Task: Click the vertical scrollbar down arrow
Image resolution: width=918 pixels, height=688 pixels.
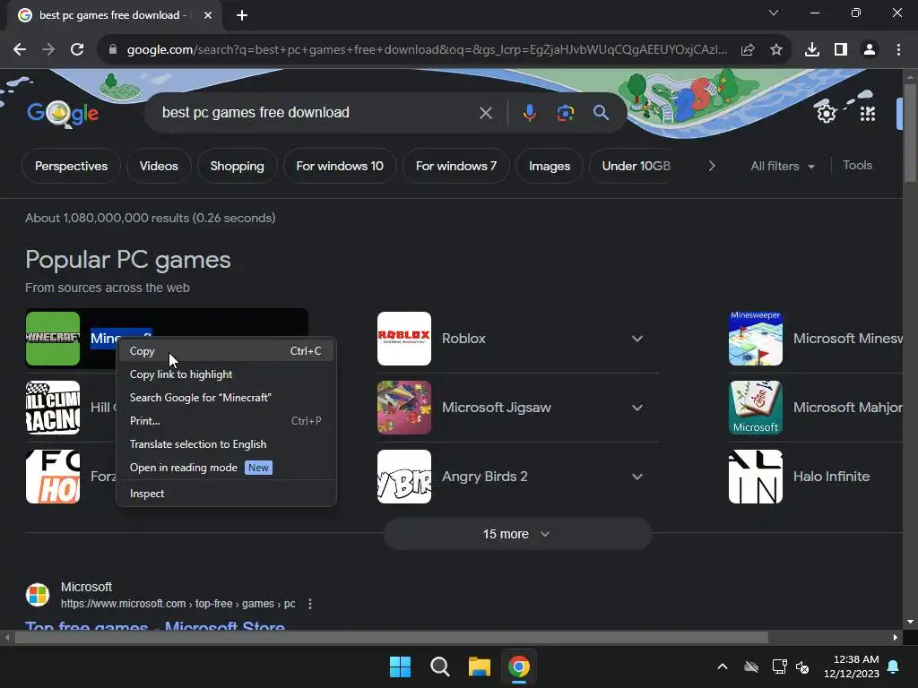Action: [x=910, y=622]
